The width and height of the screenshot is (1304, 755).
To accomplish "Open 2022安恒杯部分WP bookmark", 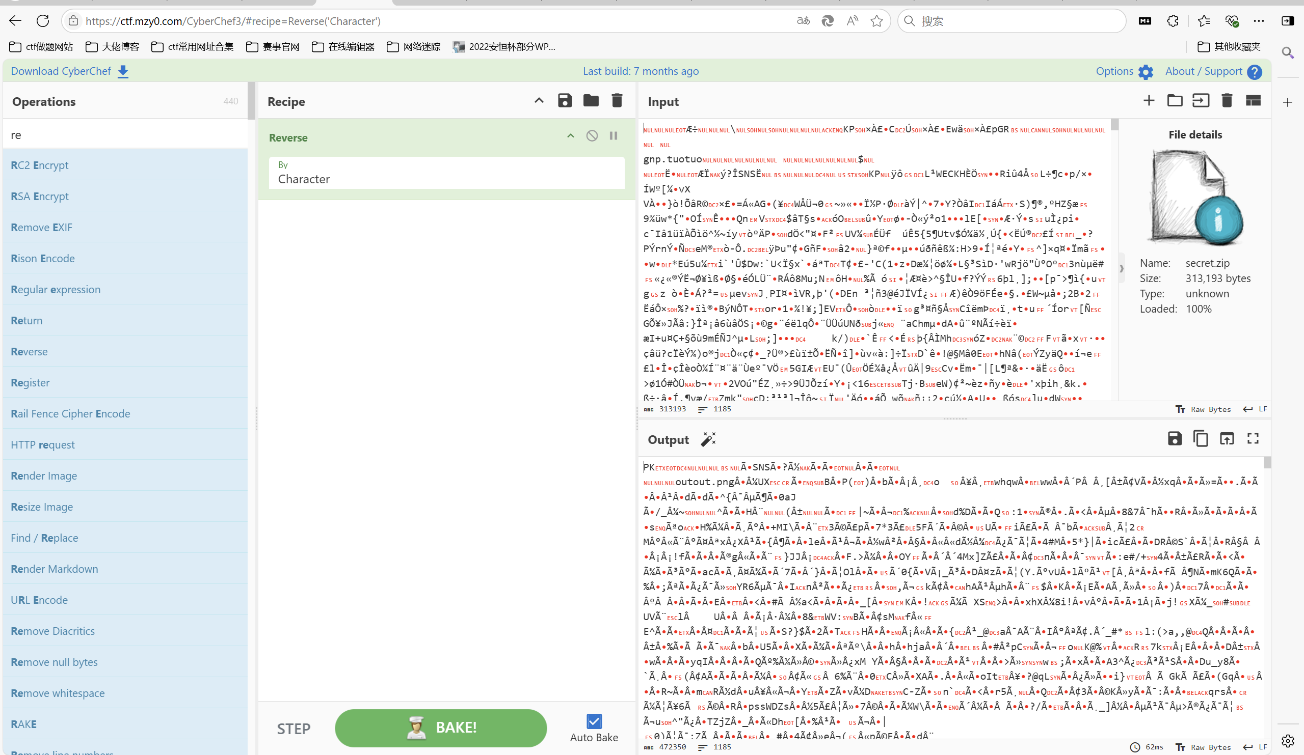I will 503,46.
